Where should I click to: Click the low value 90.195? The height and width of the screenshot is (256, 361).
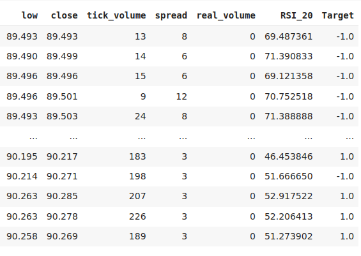(22, 156)
